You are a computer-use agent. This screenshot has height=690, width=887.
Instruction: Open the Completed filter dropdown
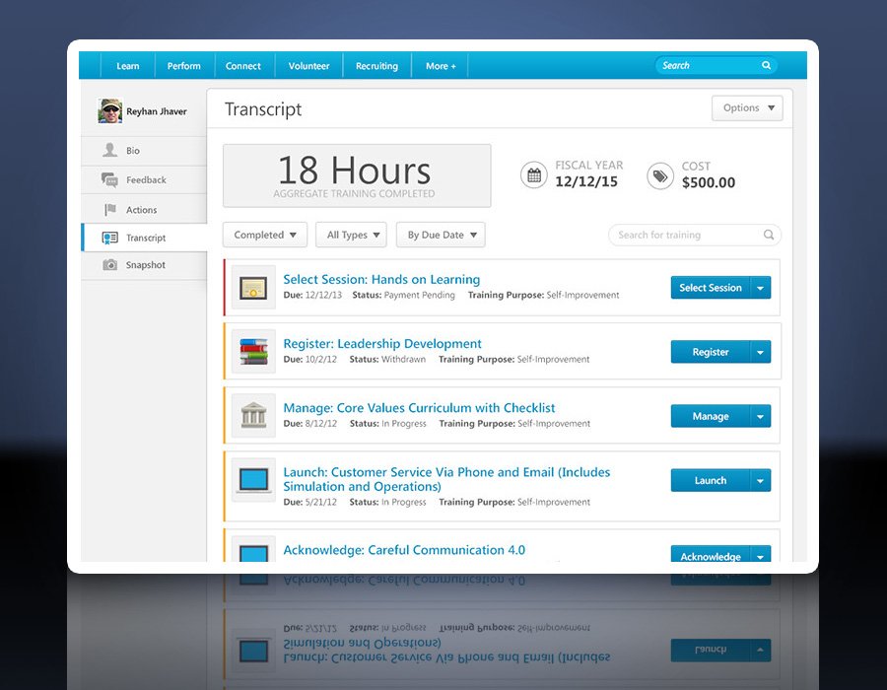pyautogui.click(x=265, y=235)
